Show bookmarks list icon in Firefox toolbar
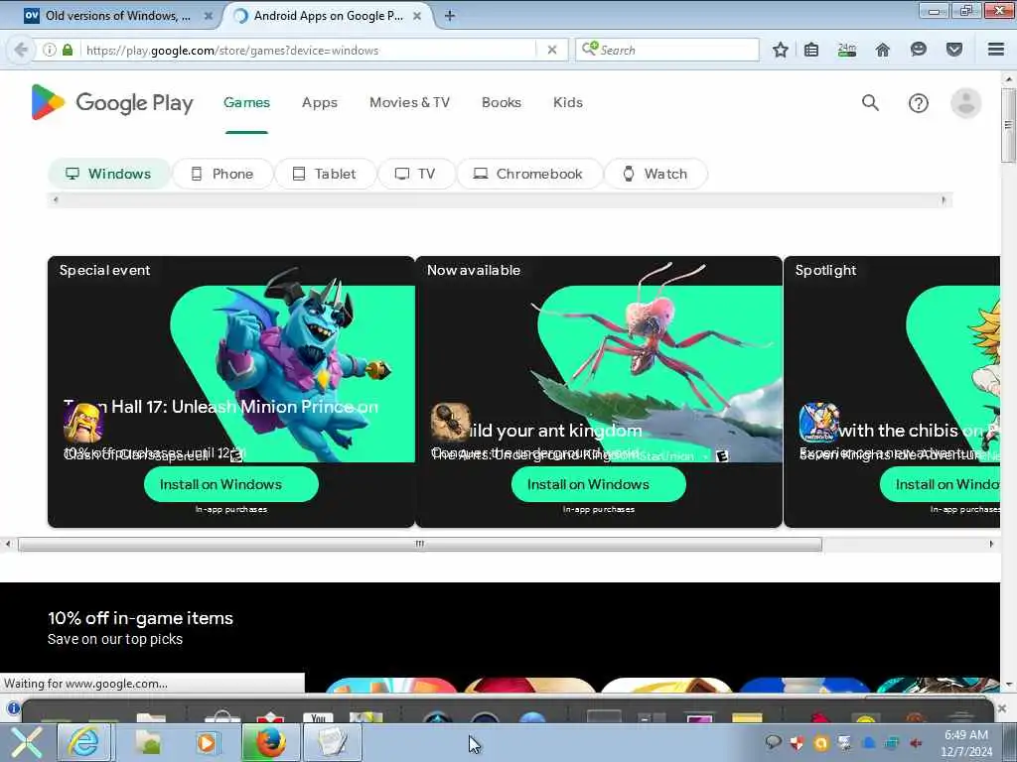This screenshot has width=1017, height=762. click(x=811, y=50)
